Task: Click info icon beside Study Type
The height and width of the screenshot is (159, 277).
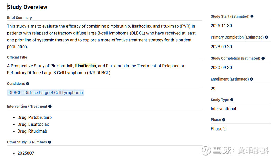Action: pos(232,100)
